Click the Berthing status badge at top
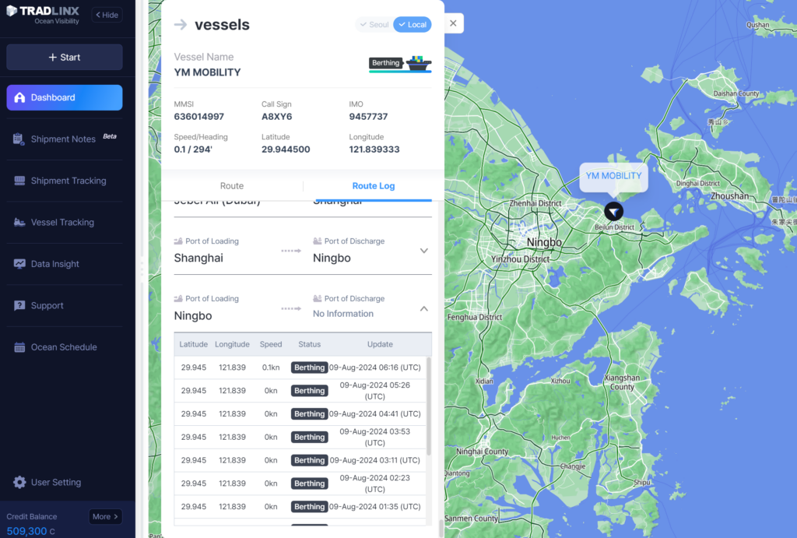This screenshot has width=797, height=538. point(385,63)
